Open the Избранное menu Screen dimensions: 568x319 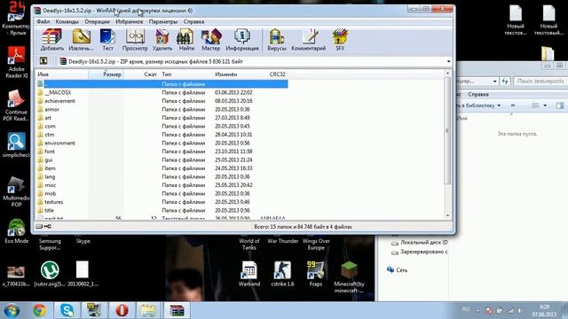pos(130,21)
